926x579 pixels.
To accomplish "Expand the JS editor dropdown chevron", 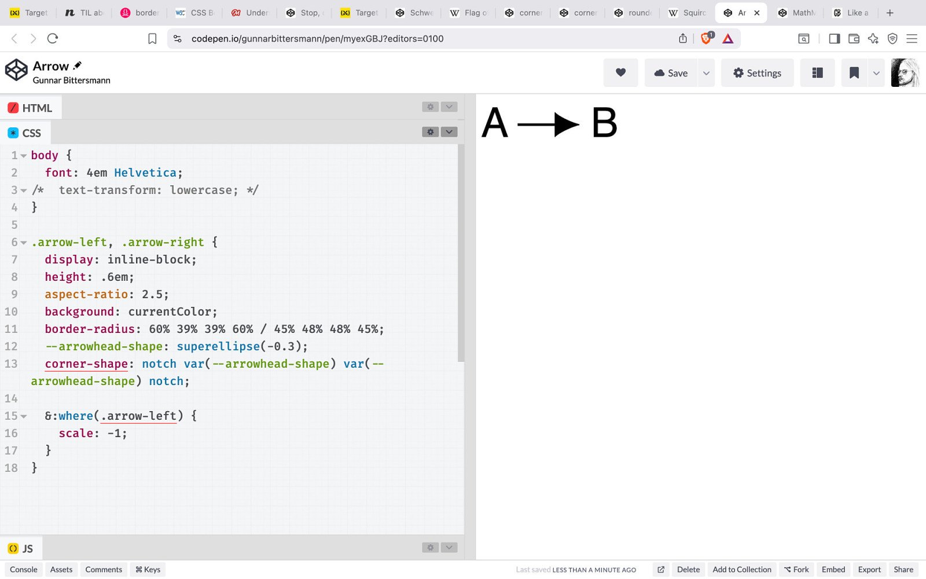I will point(449,547).
